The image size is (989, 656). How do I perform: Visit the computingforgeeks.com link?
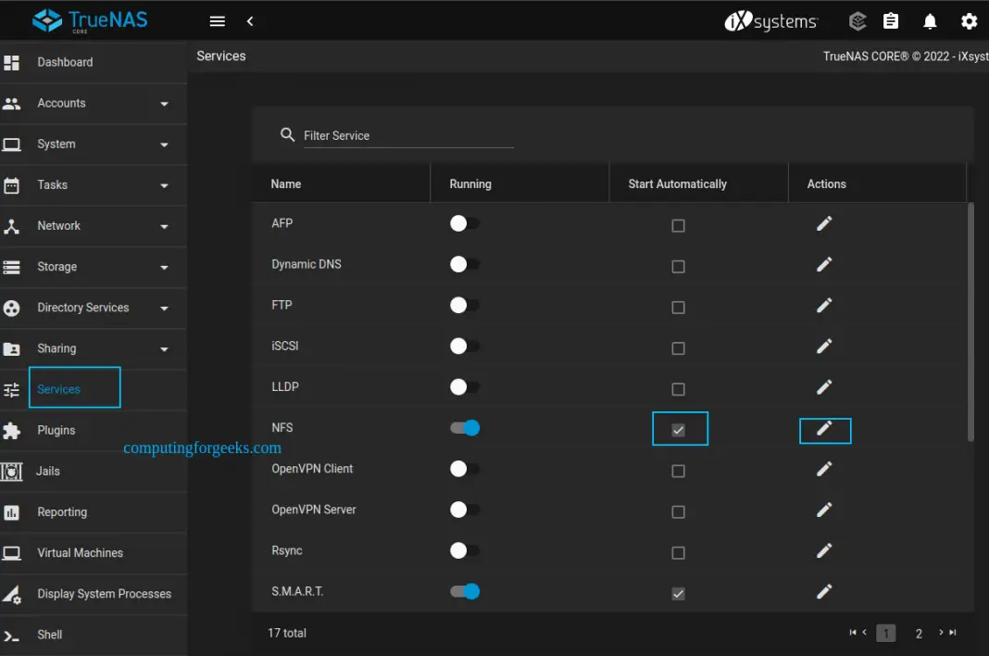(202, 448)
